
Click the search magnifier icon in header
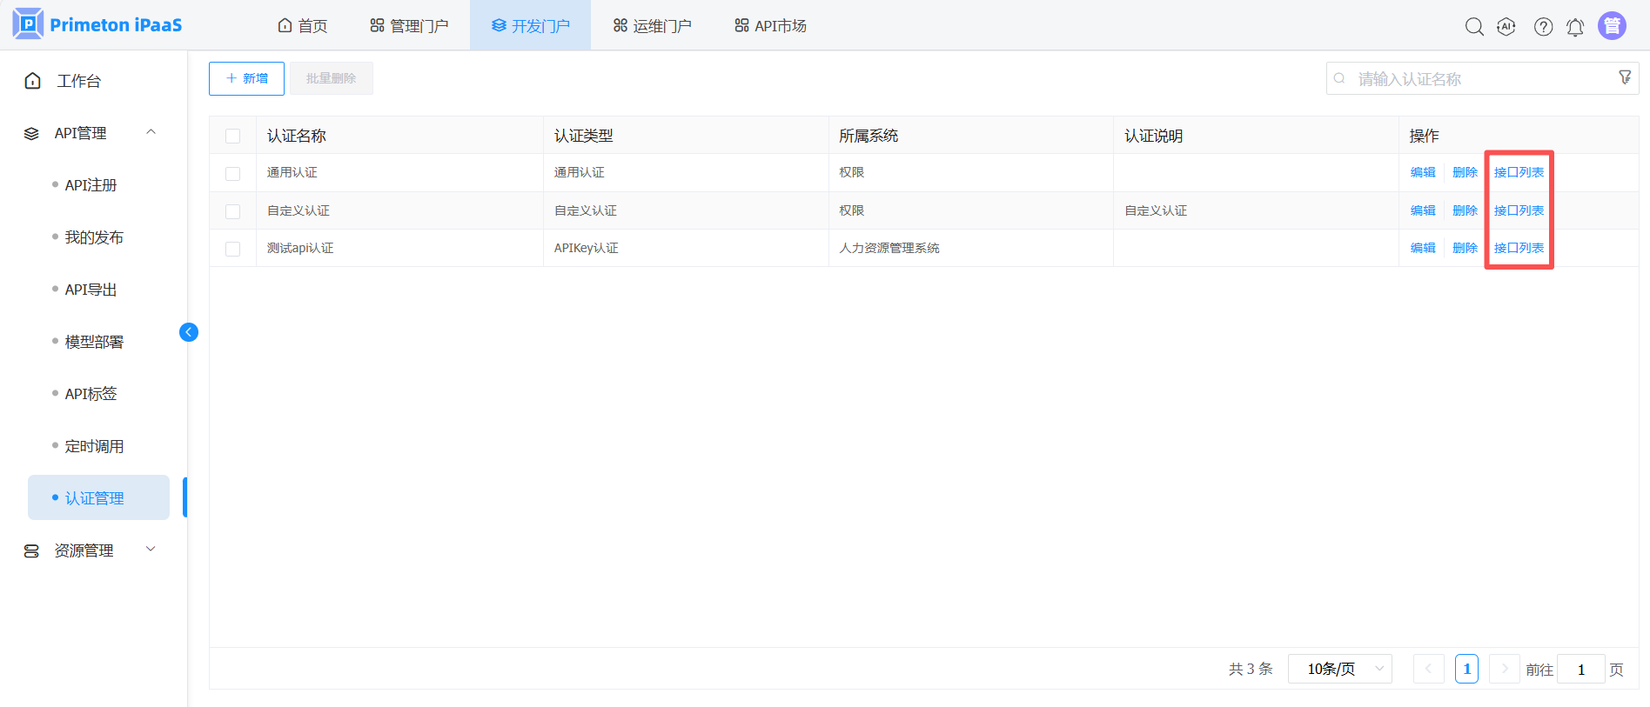click(1473, 27)
